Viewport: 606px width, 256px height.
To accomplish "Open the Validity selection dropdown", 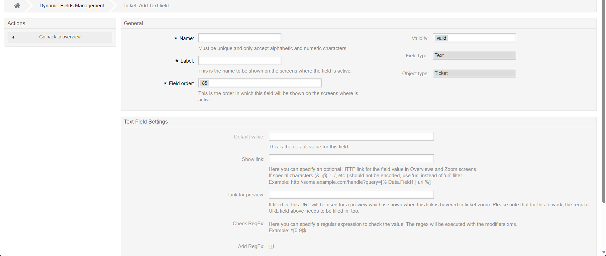I will tap(474, 38).
